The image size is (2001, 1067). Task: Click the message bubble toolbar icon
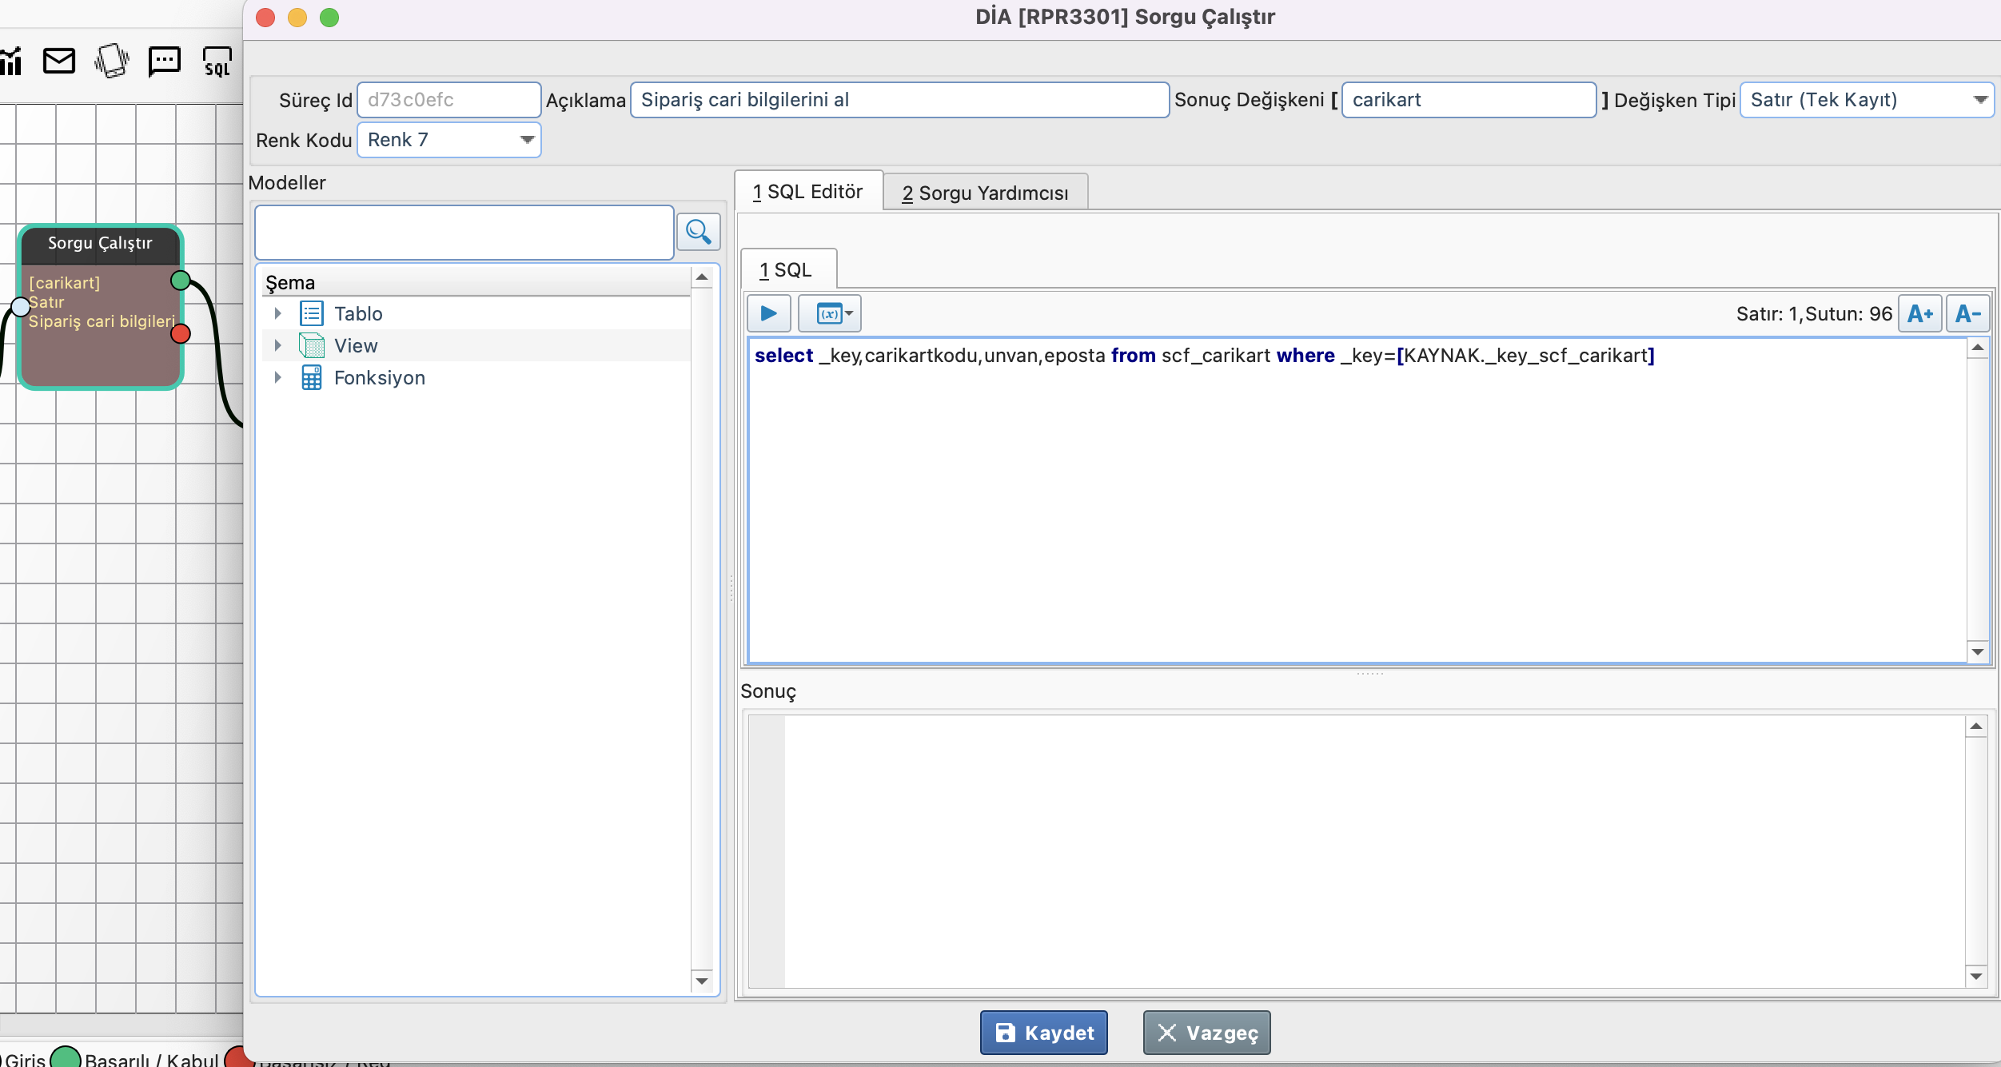164,61
